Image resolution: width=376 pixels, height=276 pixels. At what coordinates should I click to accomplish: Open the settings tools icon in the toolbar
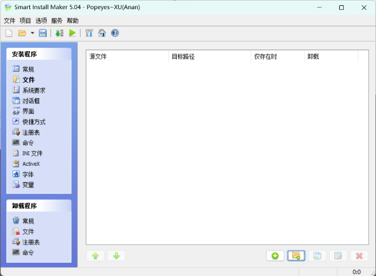coord(89,33)
